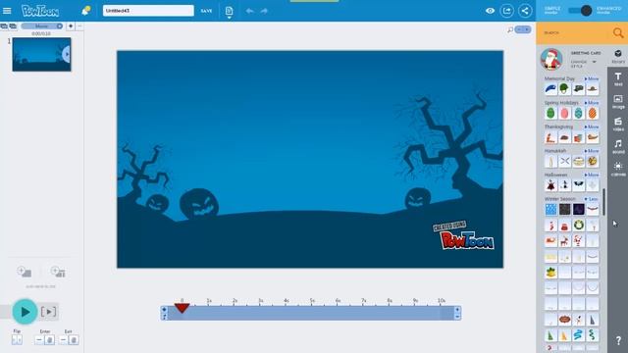
Task: Select the blue snowflake background thumbnail
Action: click(550, 209)
